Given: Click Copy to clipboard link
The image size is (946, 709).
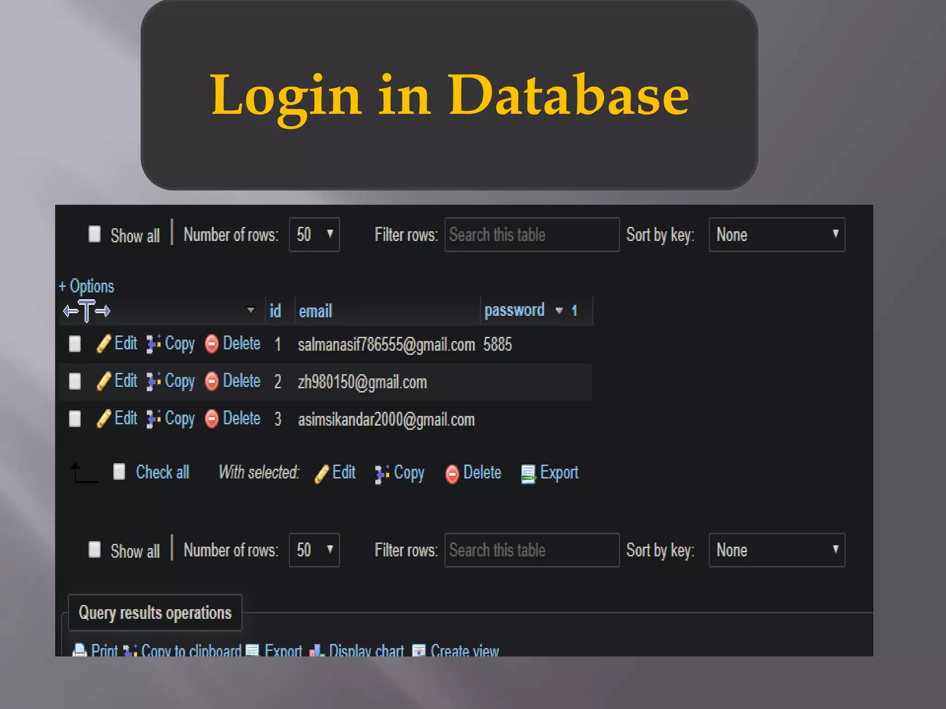Looking at the screenshot, I should [x=191, y=651].
